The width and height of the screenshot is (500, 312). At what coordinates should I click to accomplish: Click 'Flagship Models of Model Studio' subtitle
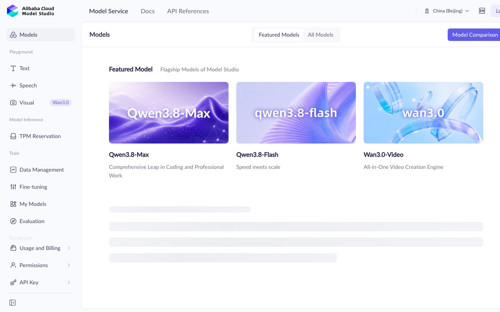(x=200, y=69)
